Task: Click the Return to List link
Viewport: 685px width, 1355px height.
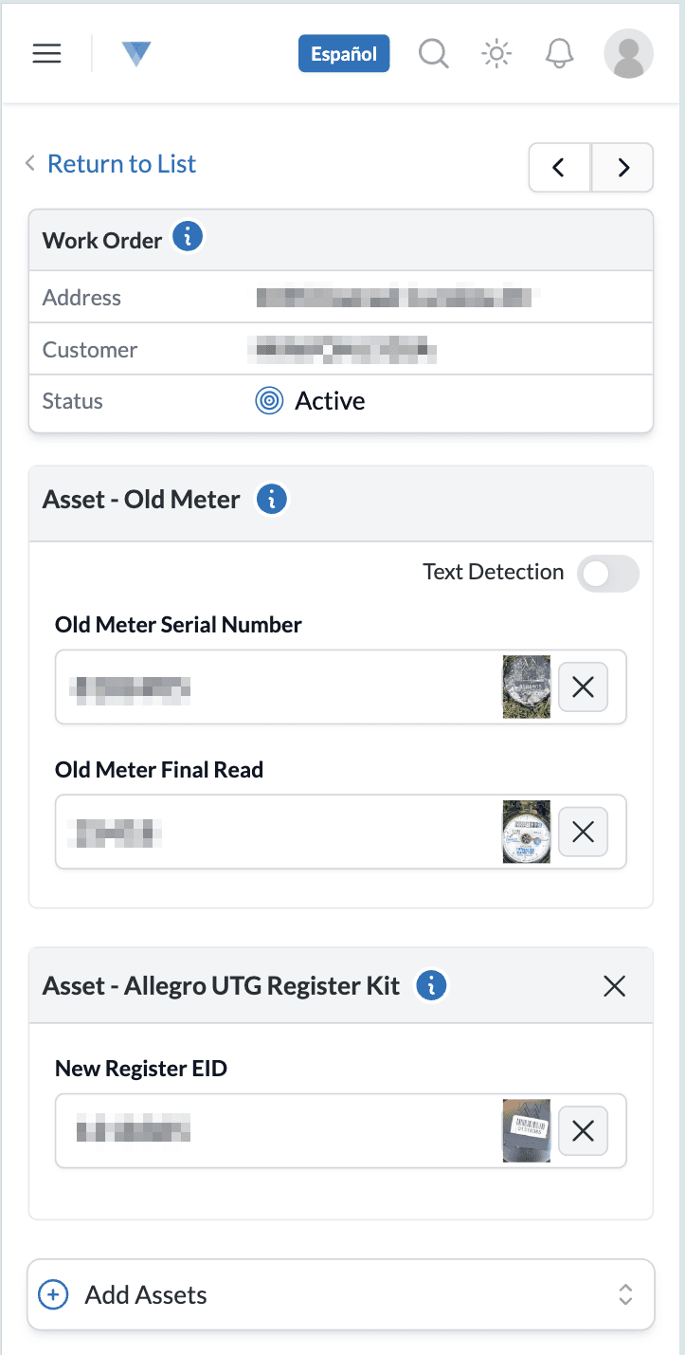Action: 120,163
